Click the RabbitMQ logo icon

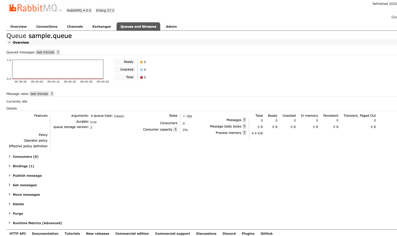pos(13,8)
